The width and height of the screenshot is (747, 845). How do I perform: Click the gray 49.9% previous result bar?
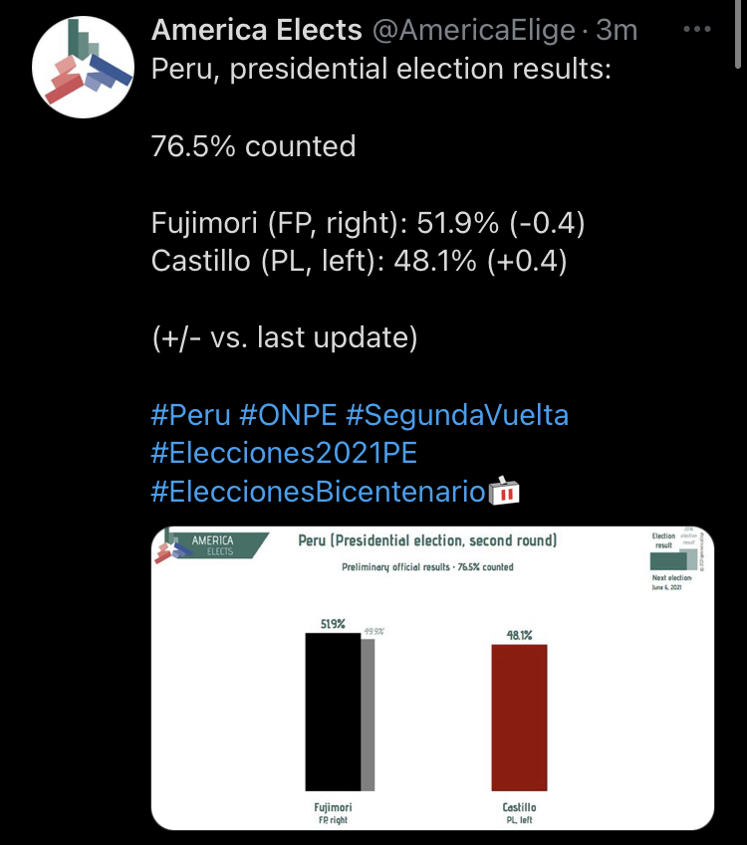(x=368, y=715)
